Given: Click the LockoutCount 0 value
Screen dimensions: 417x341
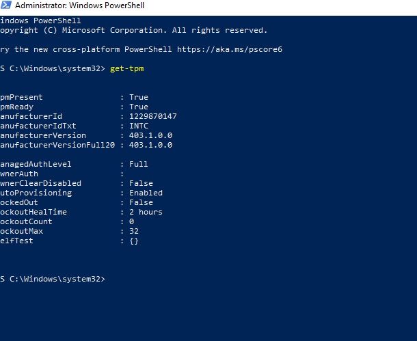Looking at the screenshot, I should (132, 221).
